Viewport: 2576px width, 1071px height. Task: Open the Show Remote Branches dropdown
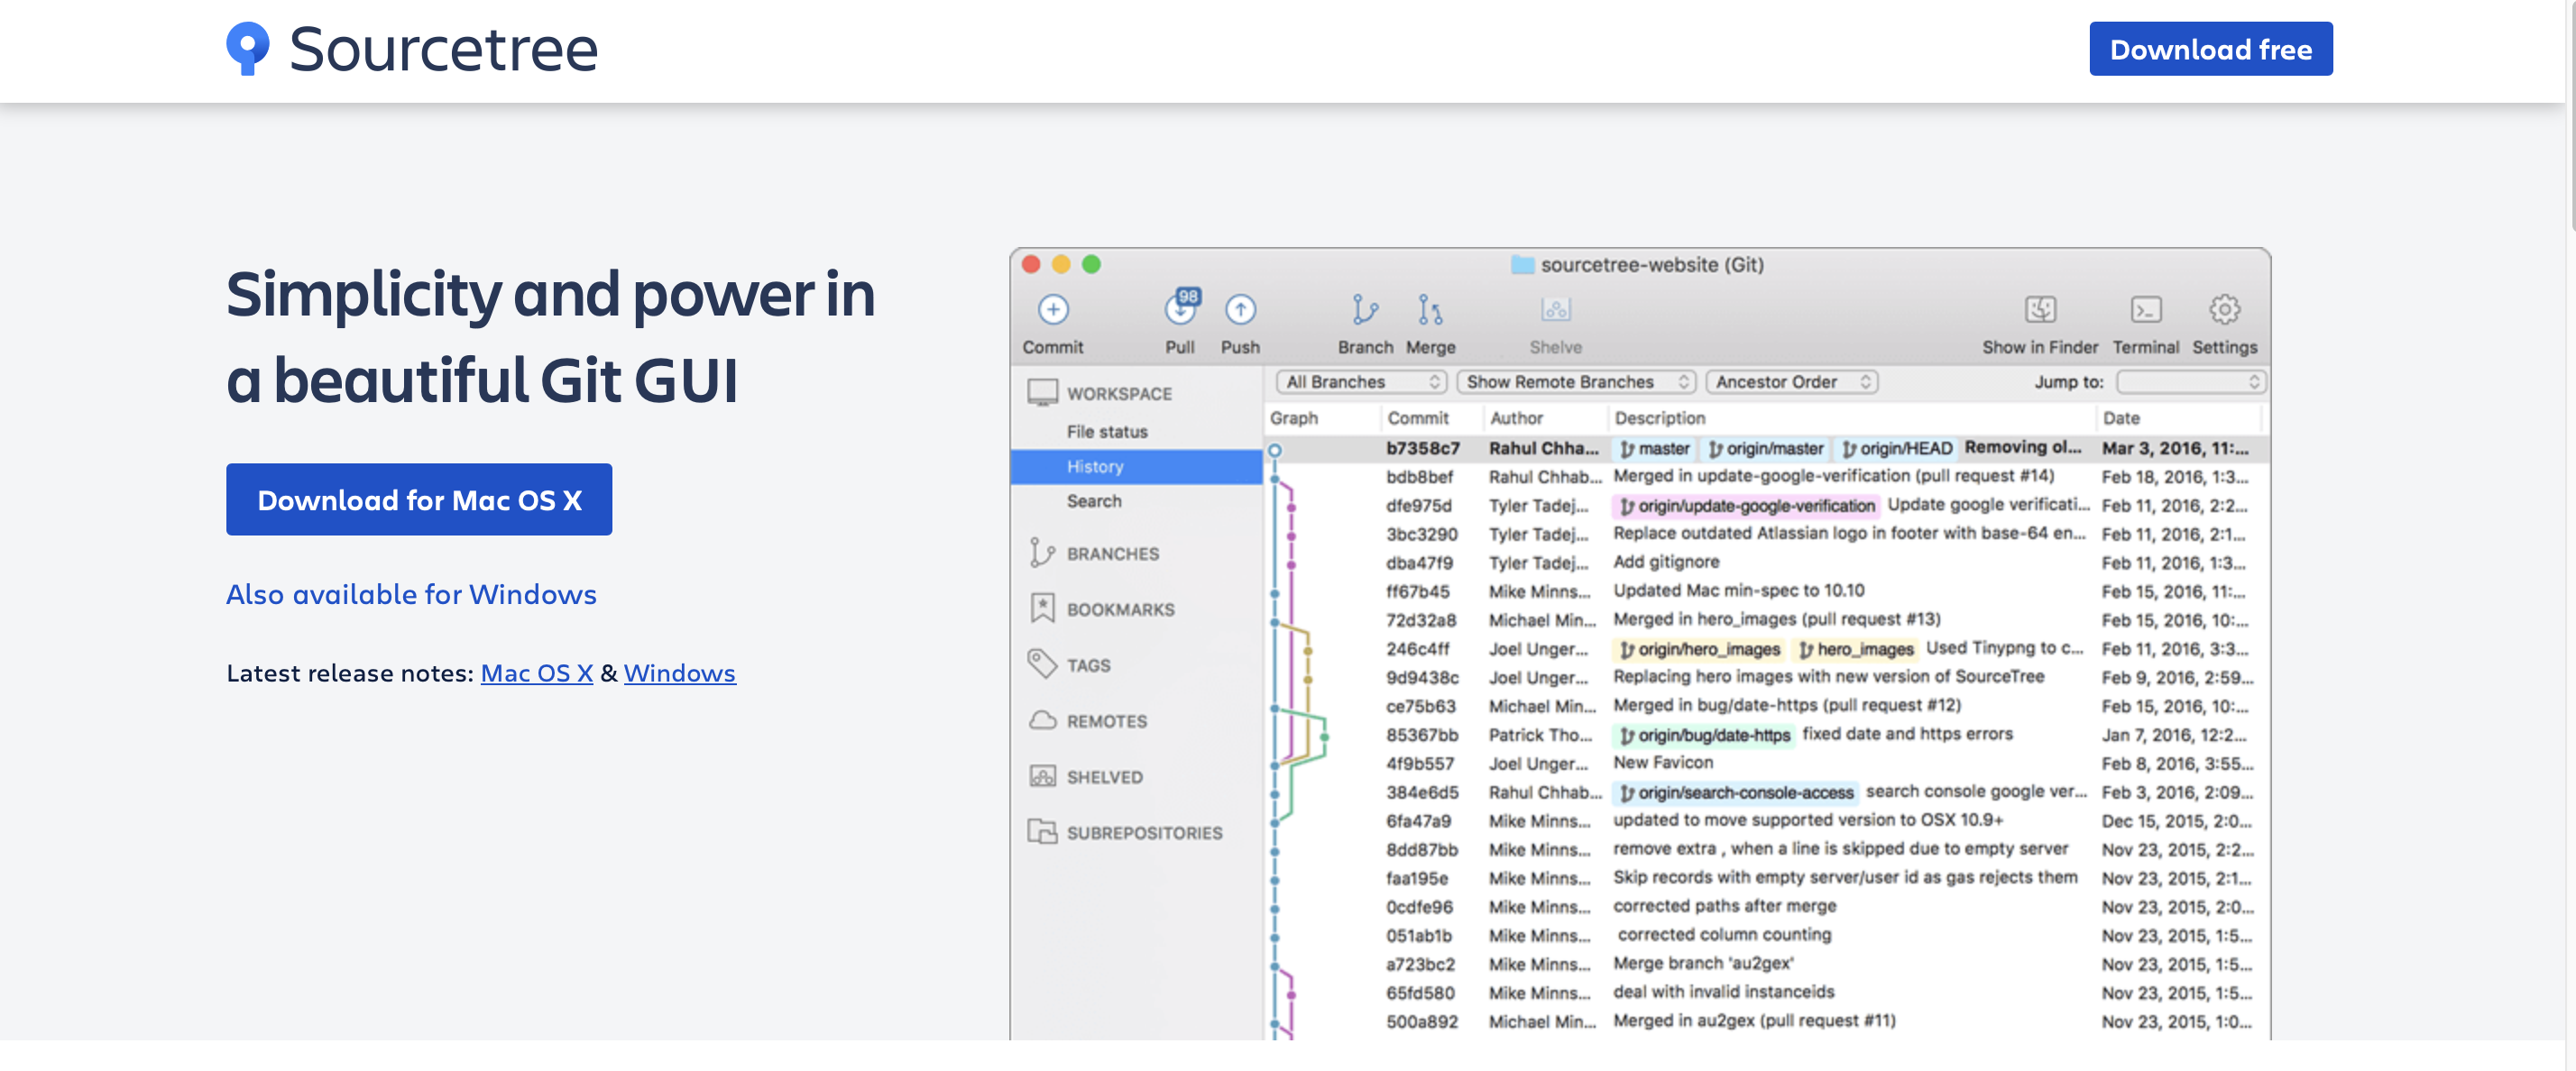tap(1576, 381)
